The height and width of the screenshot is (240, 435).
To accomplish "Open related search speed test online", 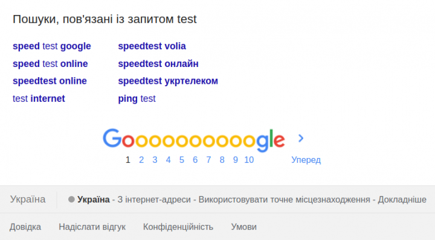I will pos(50,64).
